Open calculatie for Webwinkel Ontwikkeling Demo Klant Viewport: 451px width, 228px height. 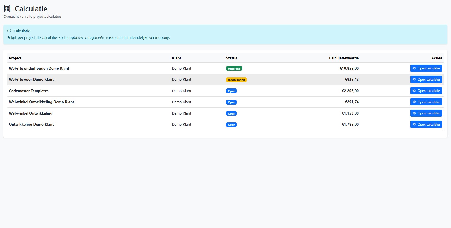pos(426,102)
